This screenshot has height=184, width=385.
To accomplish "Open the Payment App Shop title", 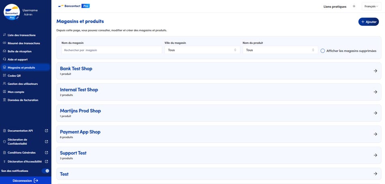I will click(80, 132).
